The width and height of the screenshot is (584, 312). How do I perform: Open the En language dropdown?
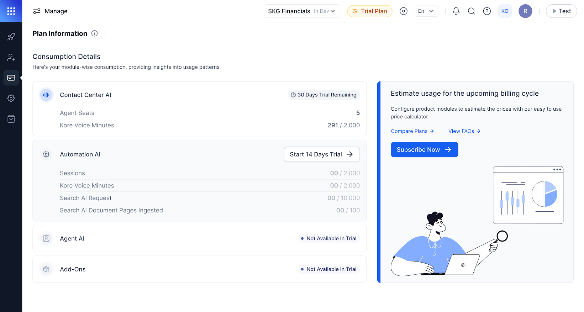pyautogui.click(x=426, y=11)
